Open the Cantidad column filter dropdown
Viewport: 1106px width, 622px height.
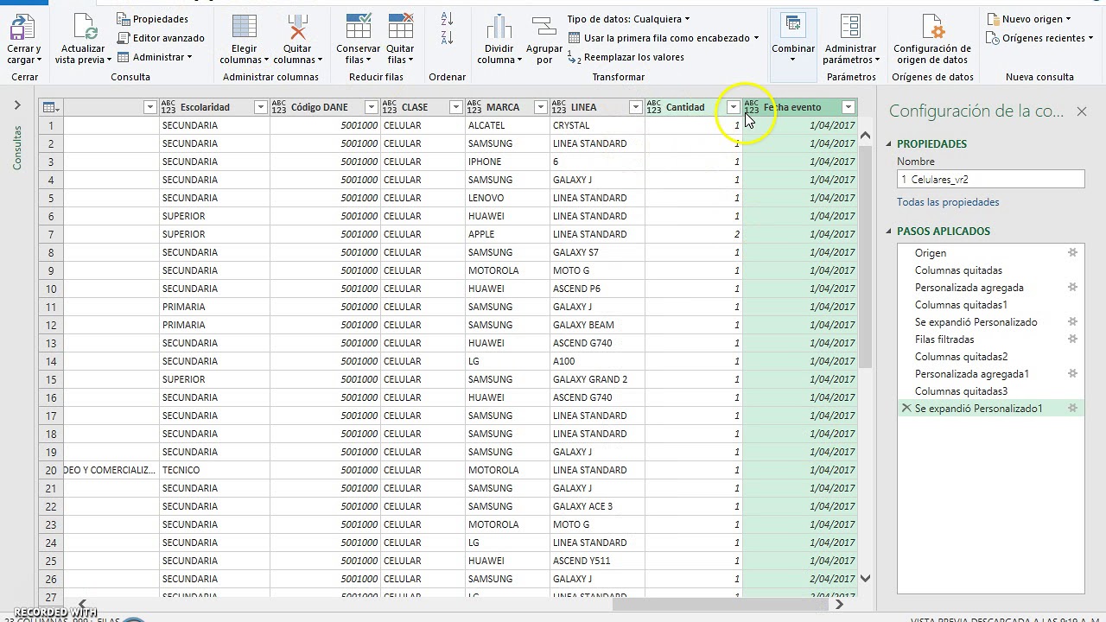pos(734,107)
